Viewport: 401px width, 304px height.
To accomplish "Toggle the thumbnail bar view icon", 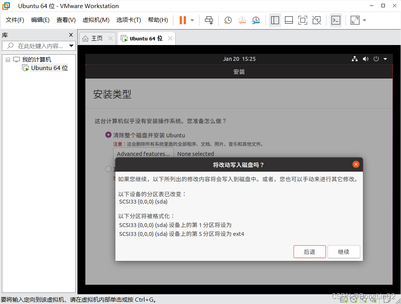I will (289, 20).
